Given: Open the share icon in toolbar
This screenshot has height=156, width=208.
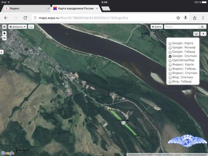Looking at the screenshot, I should tap(194, 18).
